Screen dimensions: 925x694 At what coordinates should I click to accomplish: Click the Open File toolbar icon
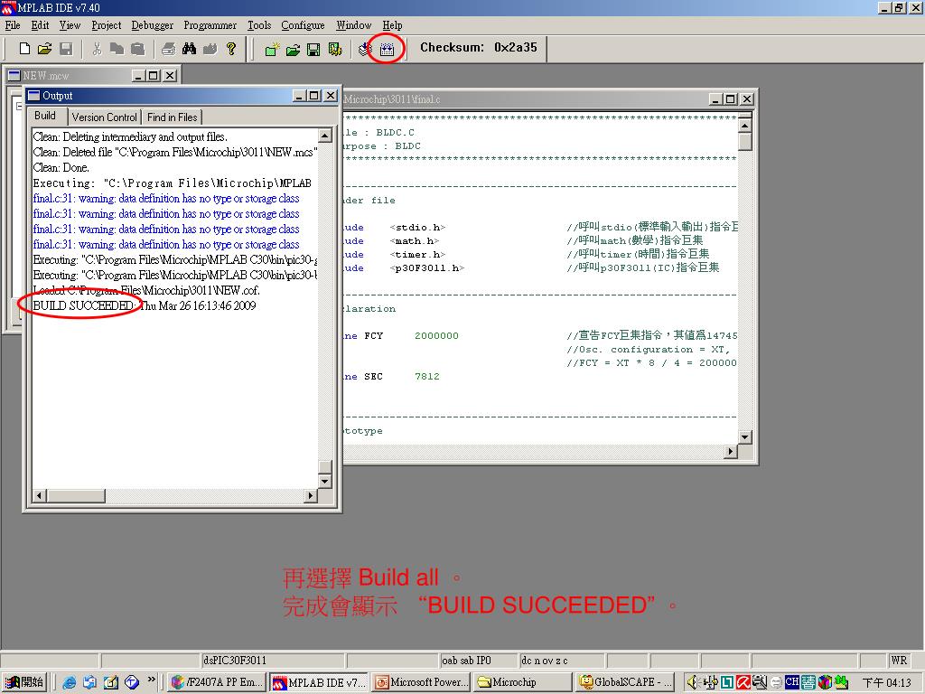pos(45,49)
